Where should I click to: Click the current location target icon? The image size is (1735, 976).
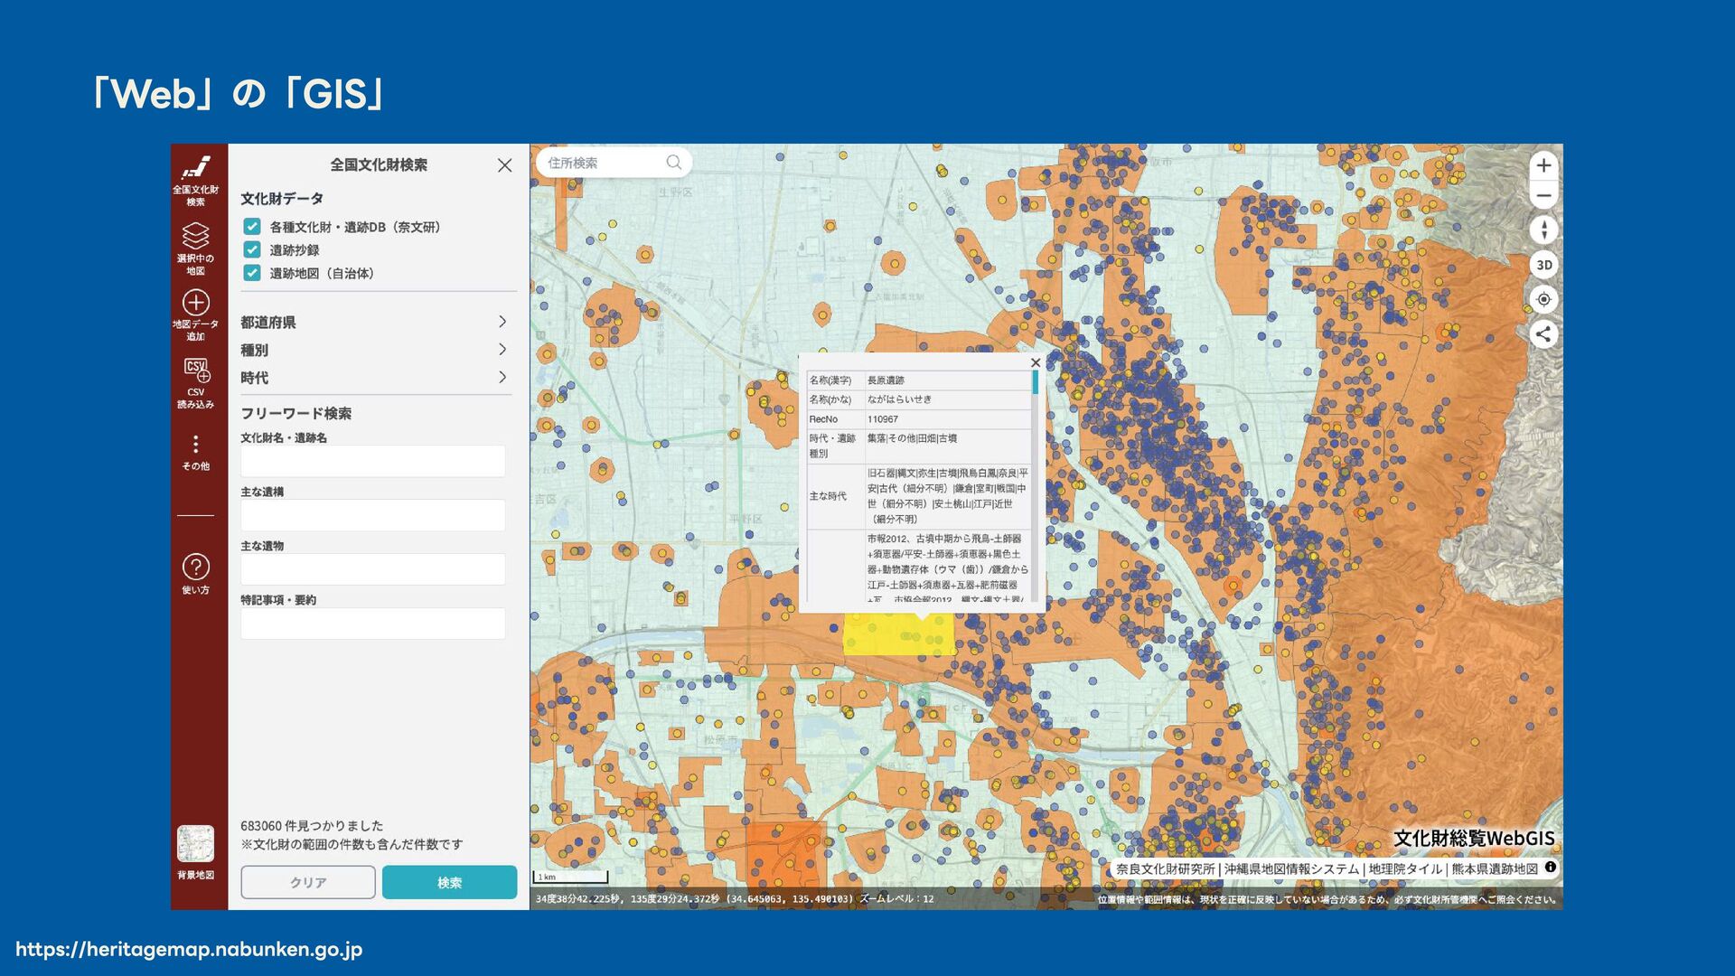1543,299
